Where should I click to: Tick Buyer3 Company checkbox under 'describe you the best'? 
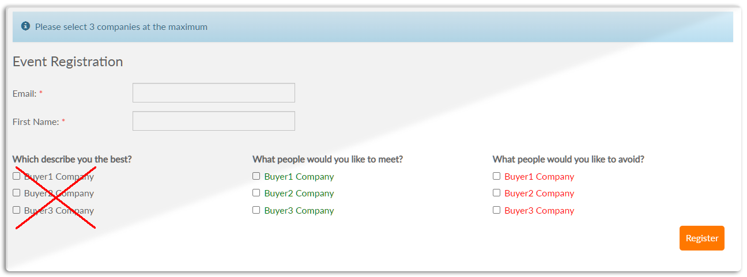[x=17, y=210]
